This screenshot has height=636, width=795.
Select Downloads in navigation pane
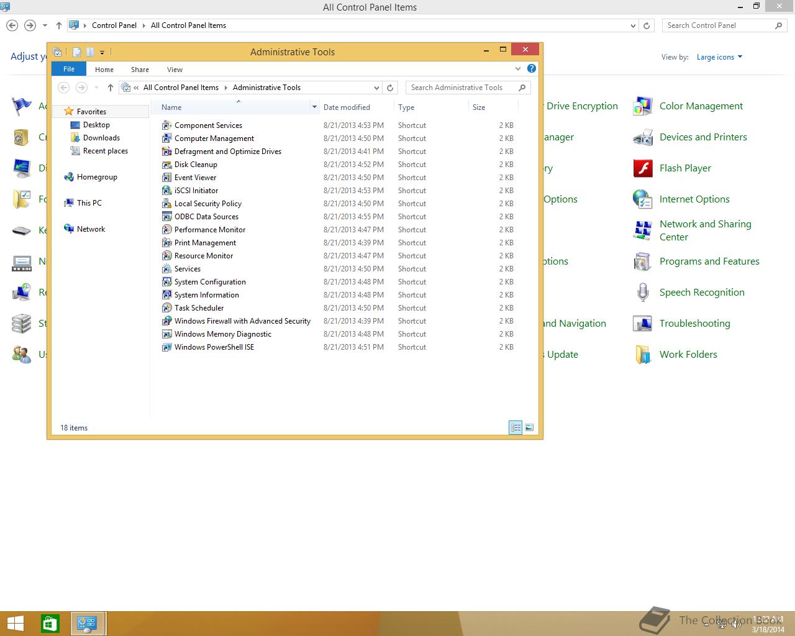pos(101,138)
